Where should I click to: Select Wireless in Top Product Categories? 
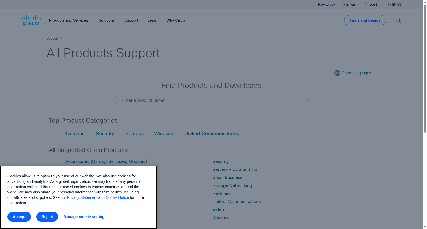pos(164,134)
